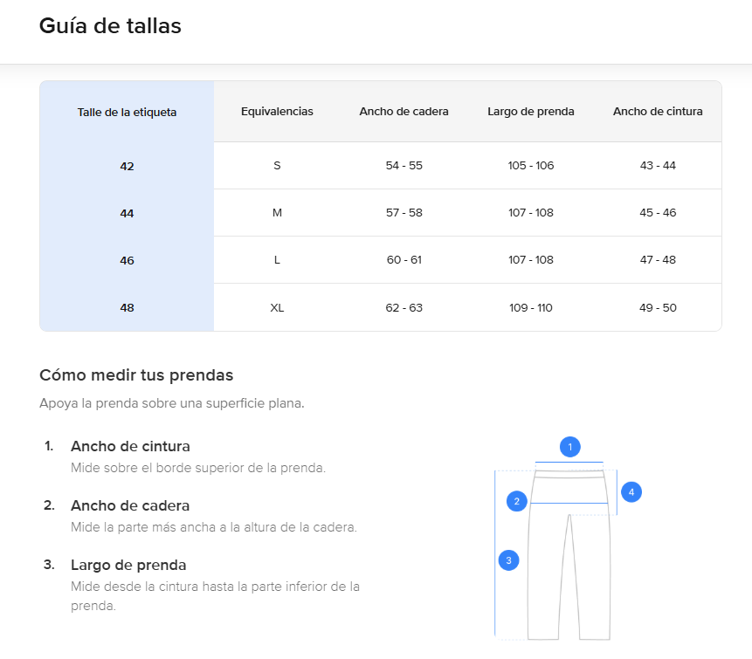This screenshot has height=659, width=752.
Task: Click garment length '107 - 108' in row M
Action: tap(531, 212)
